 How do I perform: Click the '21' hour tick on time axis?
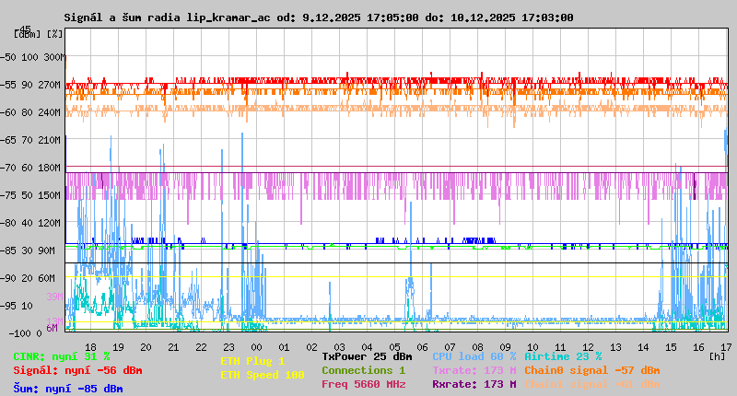point(174,347)
